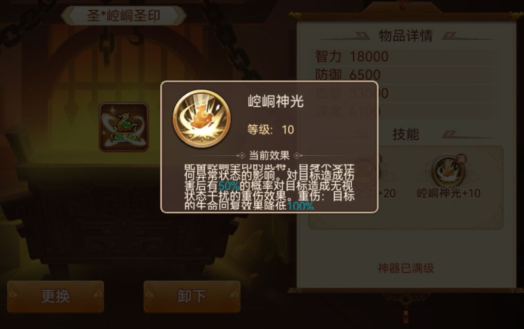Select the equipped 崆峒圣印 artifact icon

[124, 127]
